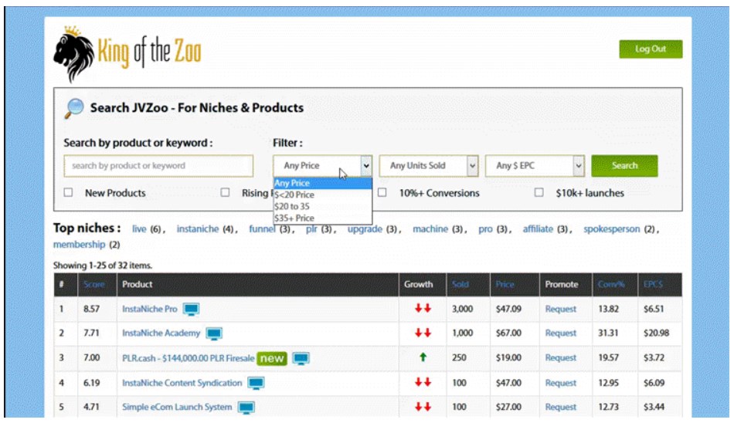The height and width of the screenshot is (423, 734).
Task: Click the green Search button
Action: (624, 166)
